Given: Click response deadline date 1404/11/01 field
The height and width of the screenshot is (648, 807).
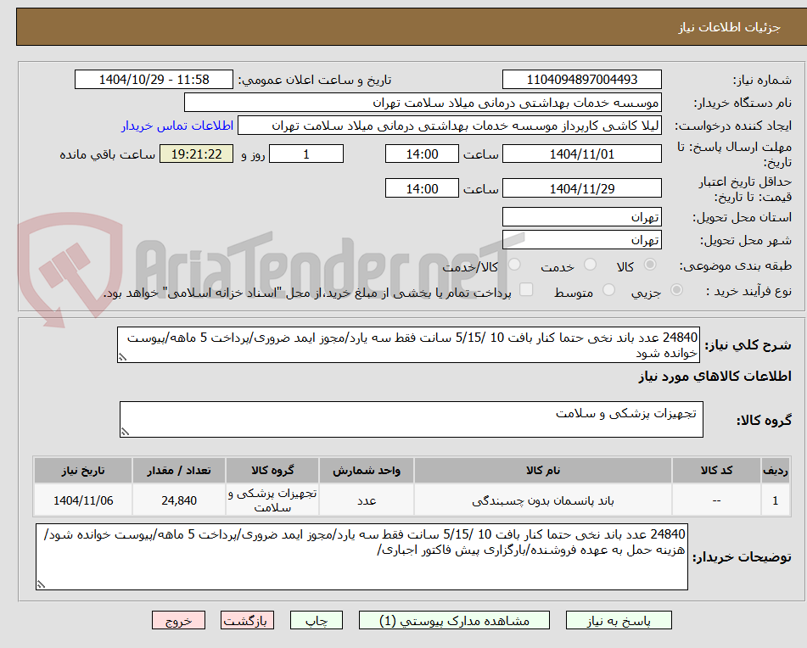Looking at the screenshot, I should pos(582,154).
